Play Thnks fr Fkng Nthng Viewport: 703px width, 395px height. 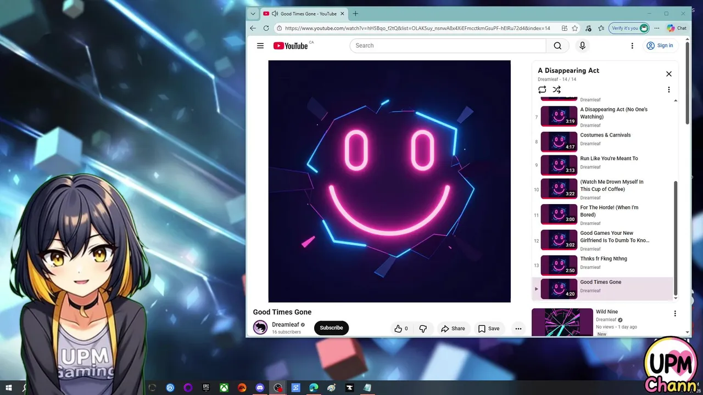(602, 266)
